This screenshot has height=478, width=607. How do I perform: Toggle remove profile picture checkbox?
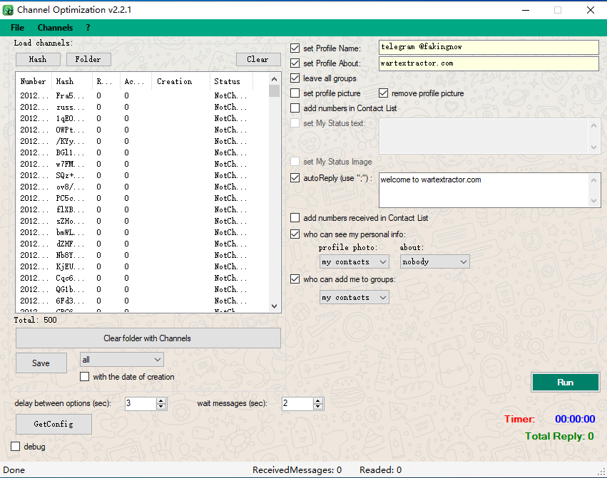click(x=384, y=93)
